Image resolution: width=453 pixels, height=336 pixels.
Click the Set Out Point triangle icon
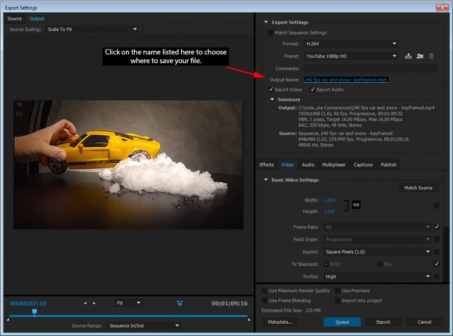point(94,303)
